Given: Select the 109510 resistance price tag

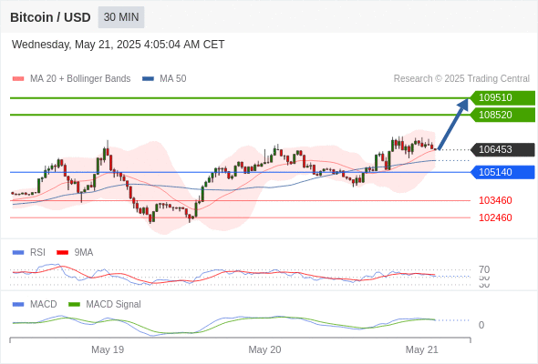Looking at the screenshot, I should click(502, 97).
